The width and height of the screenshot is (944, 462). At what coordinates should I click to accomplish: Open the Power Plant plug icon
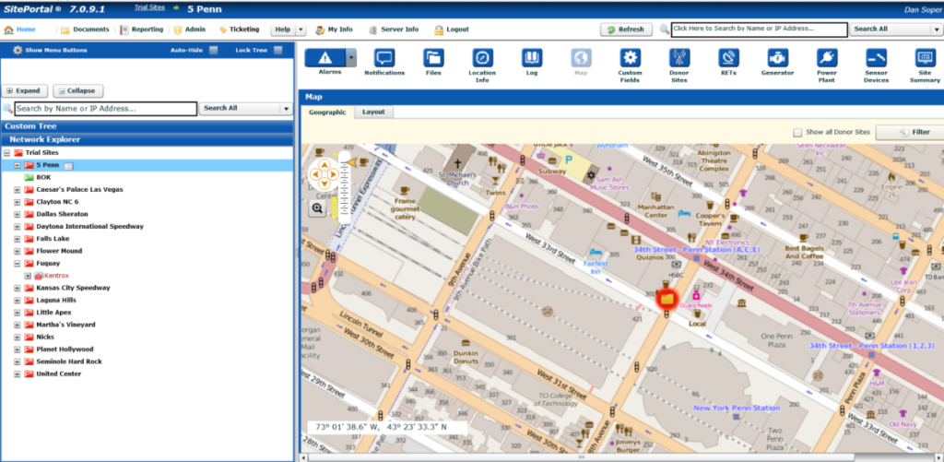(x=827, y=58)
